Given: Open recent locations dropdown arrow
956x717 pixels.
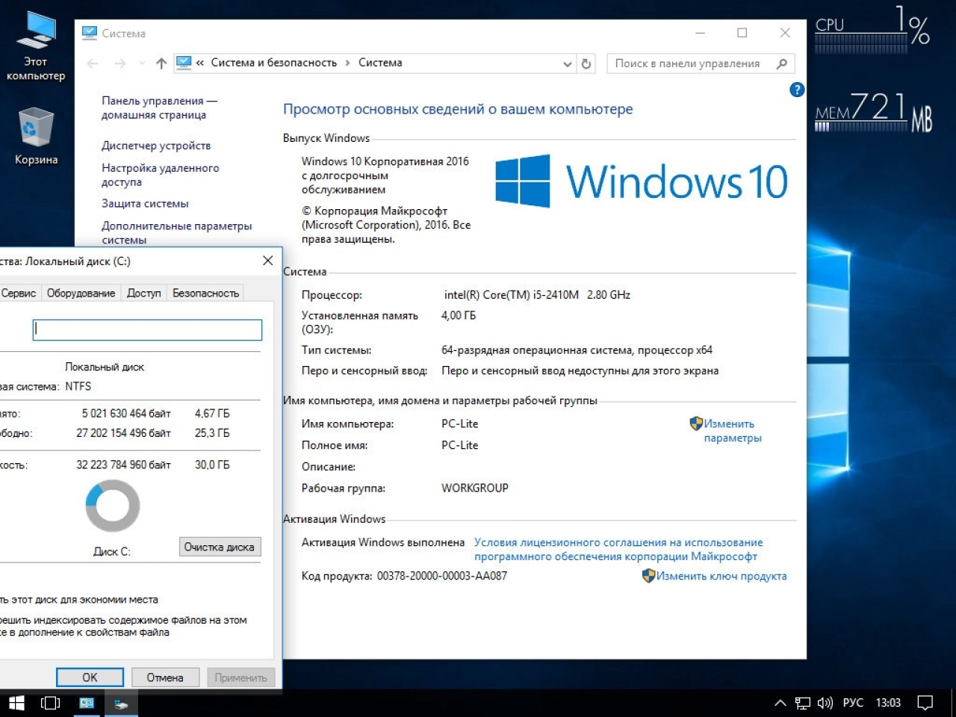Looking at the screenshot, I should [142, 63].
